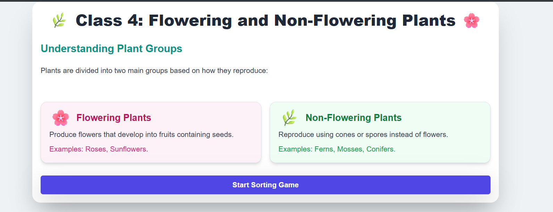Select the green sprig icon beside Non-Flowering Plants
This screenshot has height=212, width=553.
(289, 117)
